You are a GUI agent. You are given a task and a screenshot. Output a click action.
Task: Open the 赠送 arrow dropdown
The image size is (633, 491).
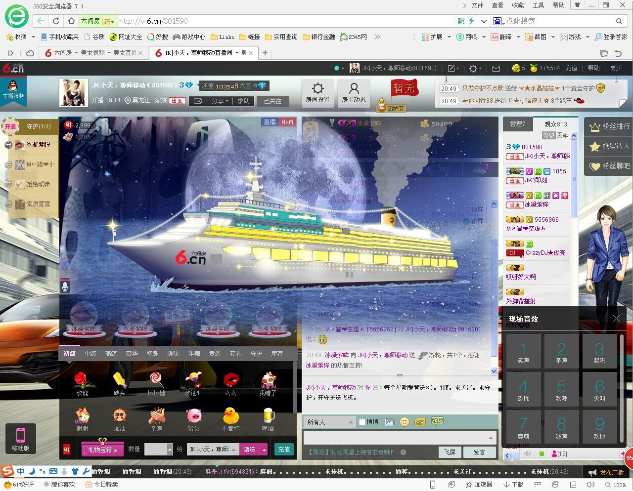coord(264,450)
